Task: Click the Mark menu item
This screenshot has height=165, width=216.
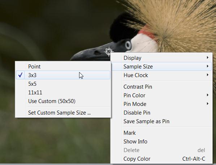Action: pos(161,133)
